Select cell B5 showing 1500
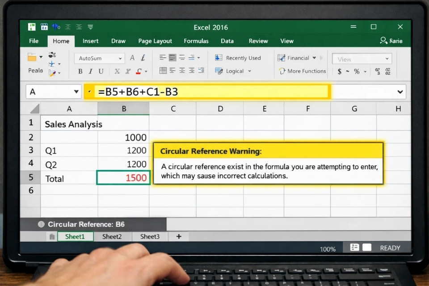 pyautogui.click(x=123, y=178)
